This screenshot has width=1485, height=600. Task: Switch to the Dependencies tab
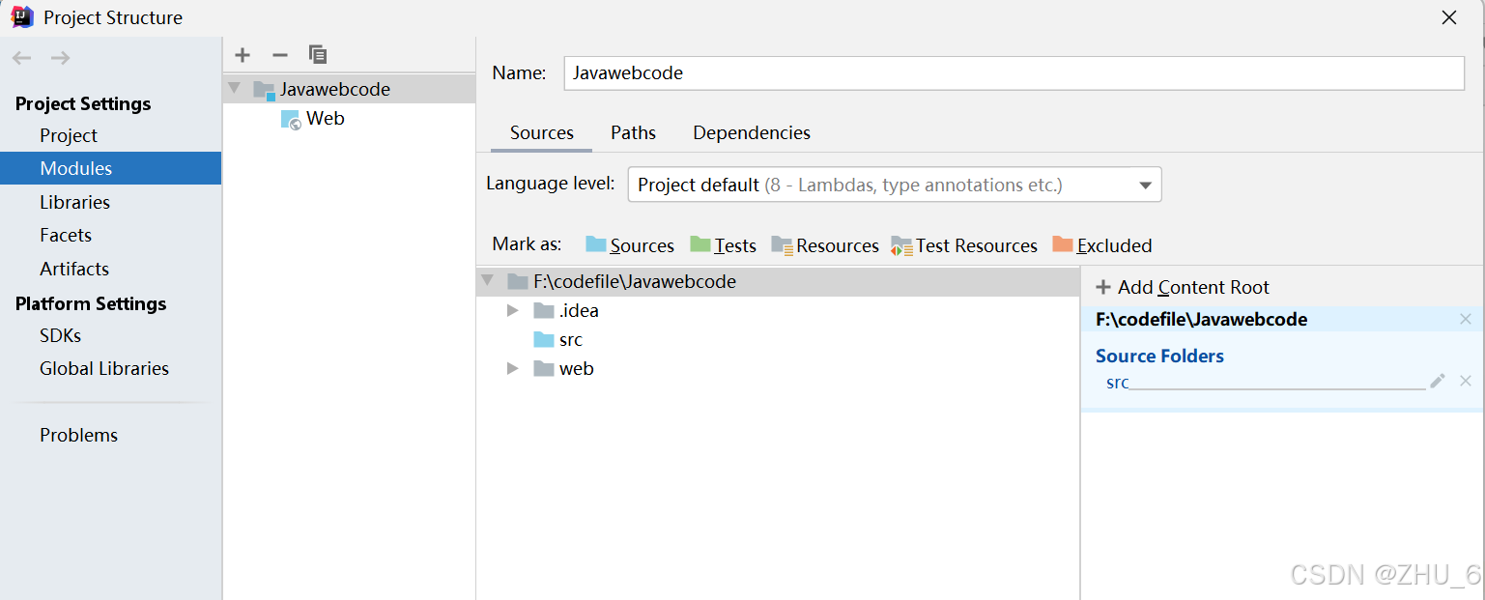click(752, 132)
